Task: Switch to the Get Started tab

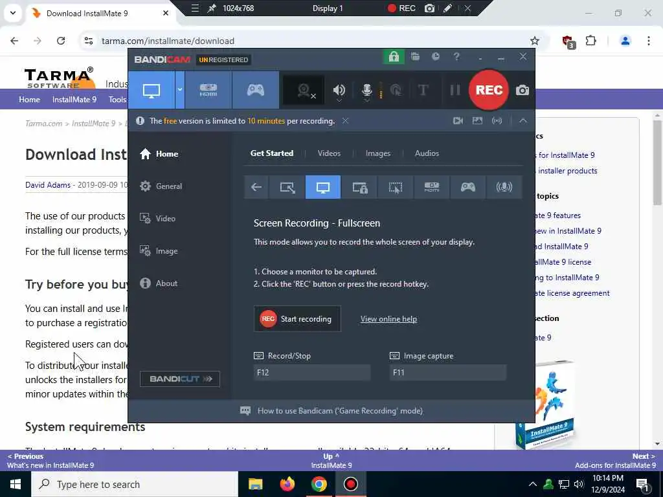Action: pyautogui.click(x=272, y=153)
